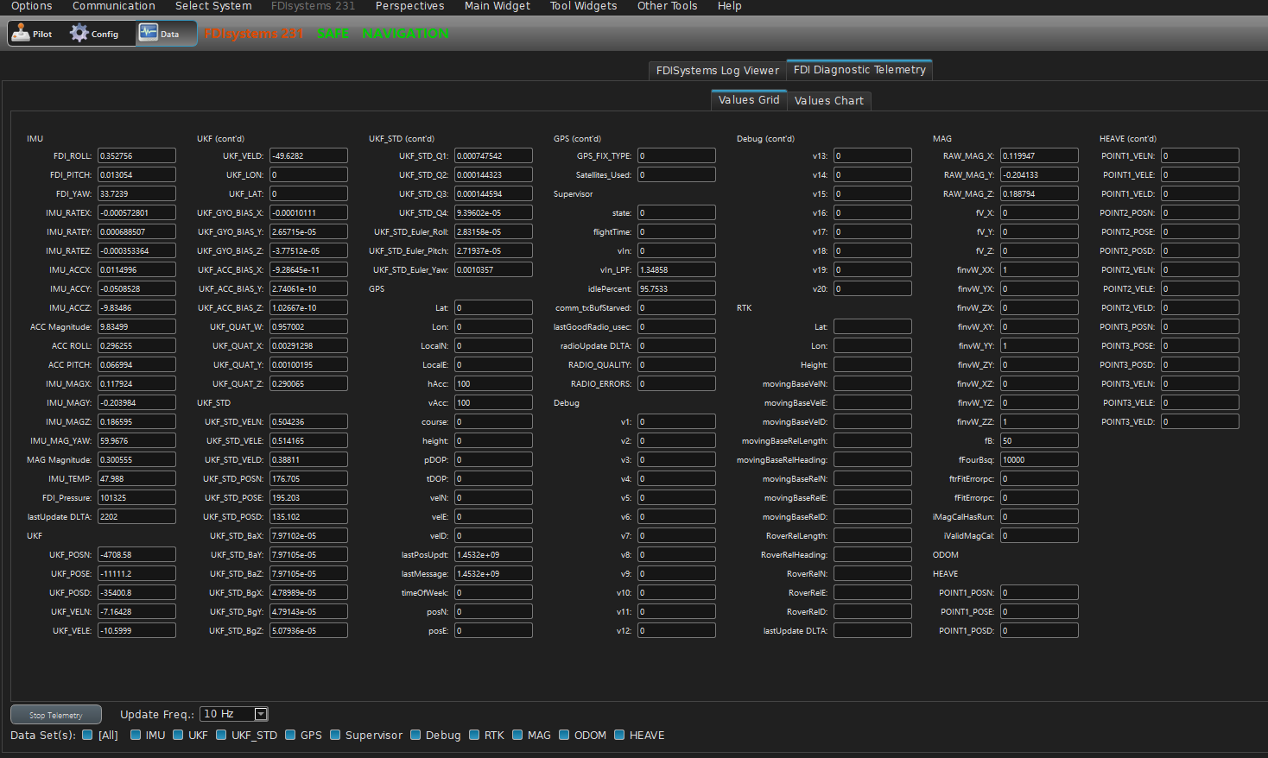Click the FDI_YAW value field
Viewport: 1268px width, 758px height.
136,194
